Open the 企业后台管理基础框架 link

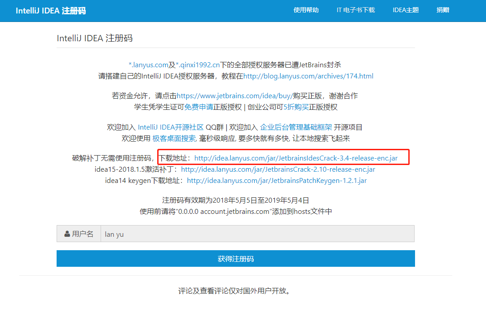tap(296, 127)
